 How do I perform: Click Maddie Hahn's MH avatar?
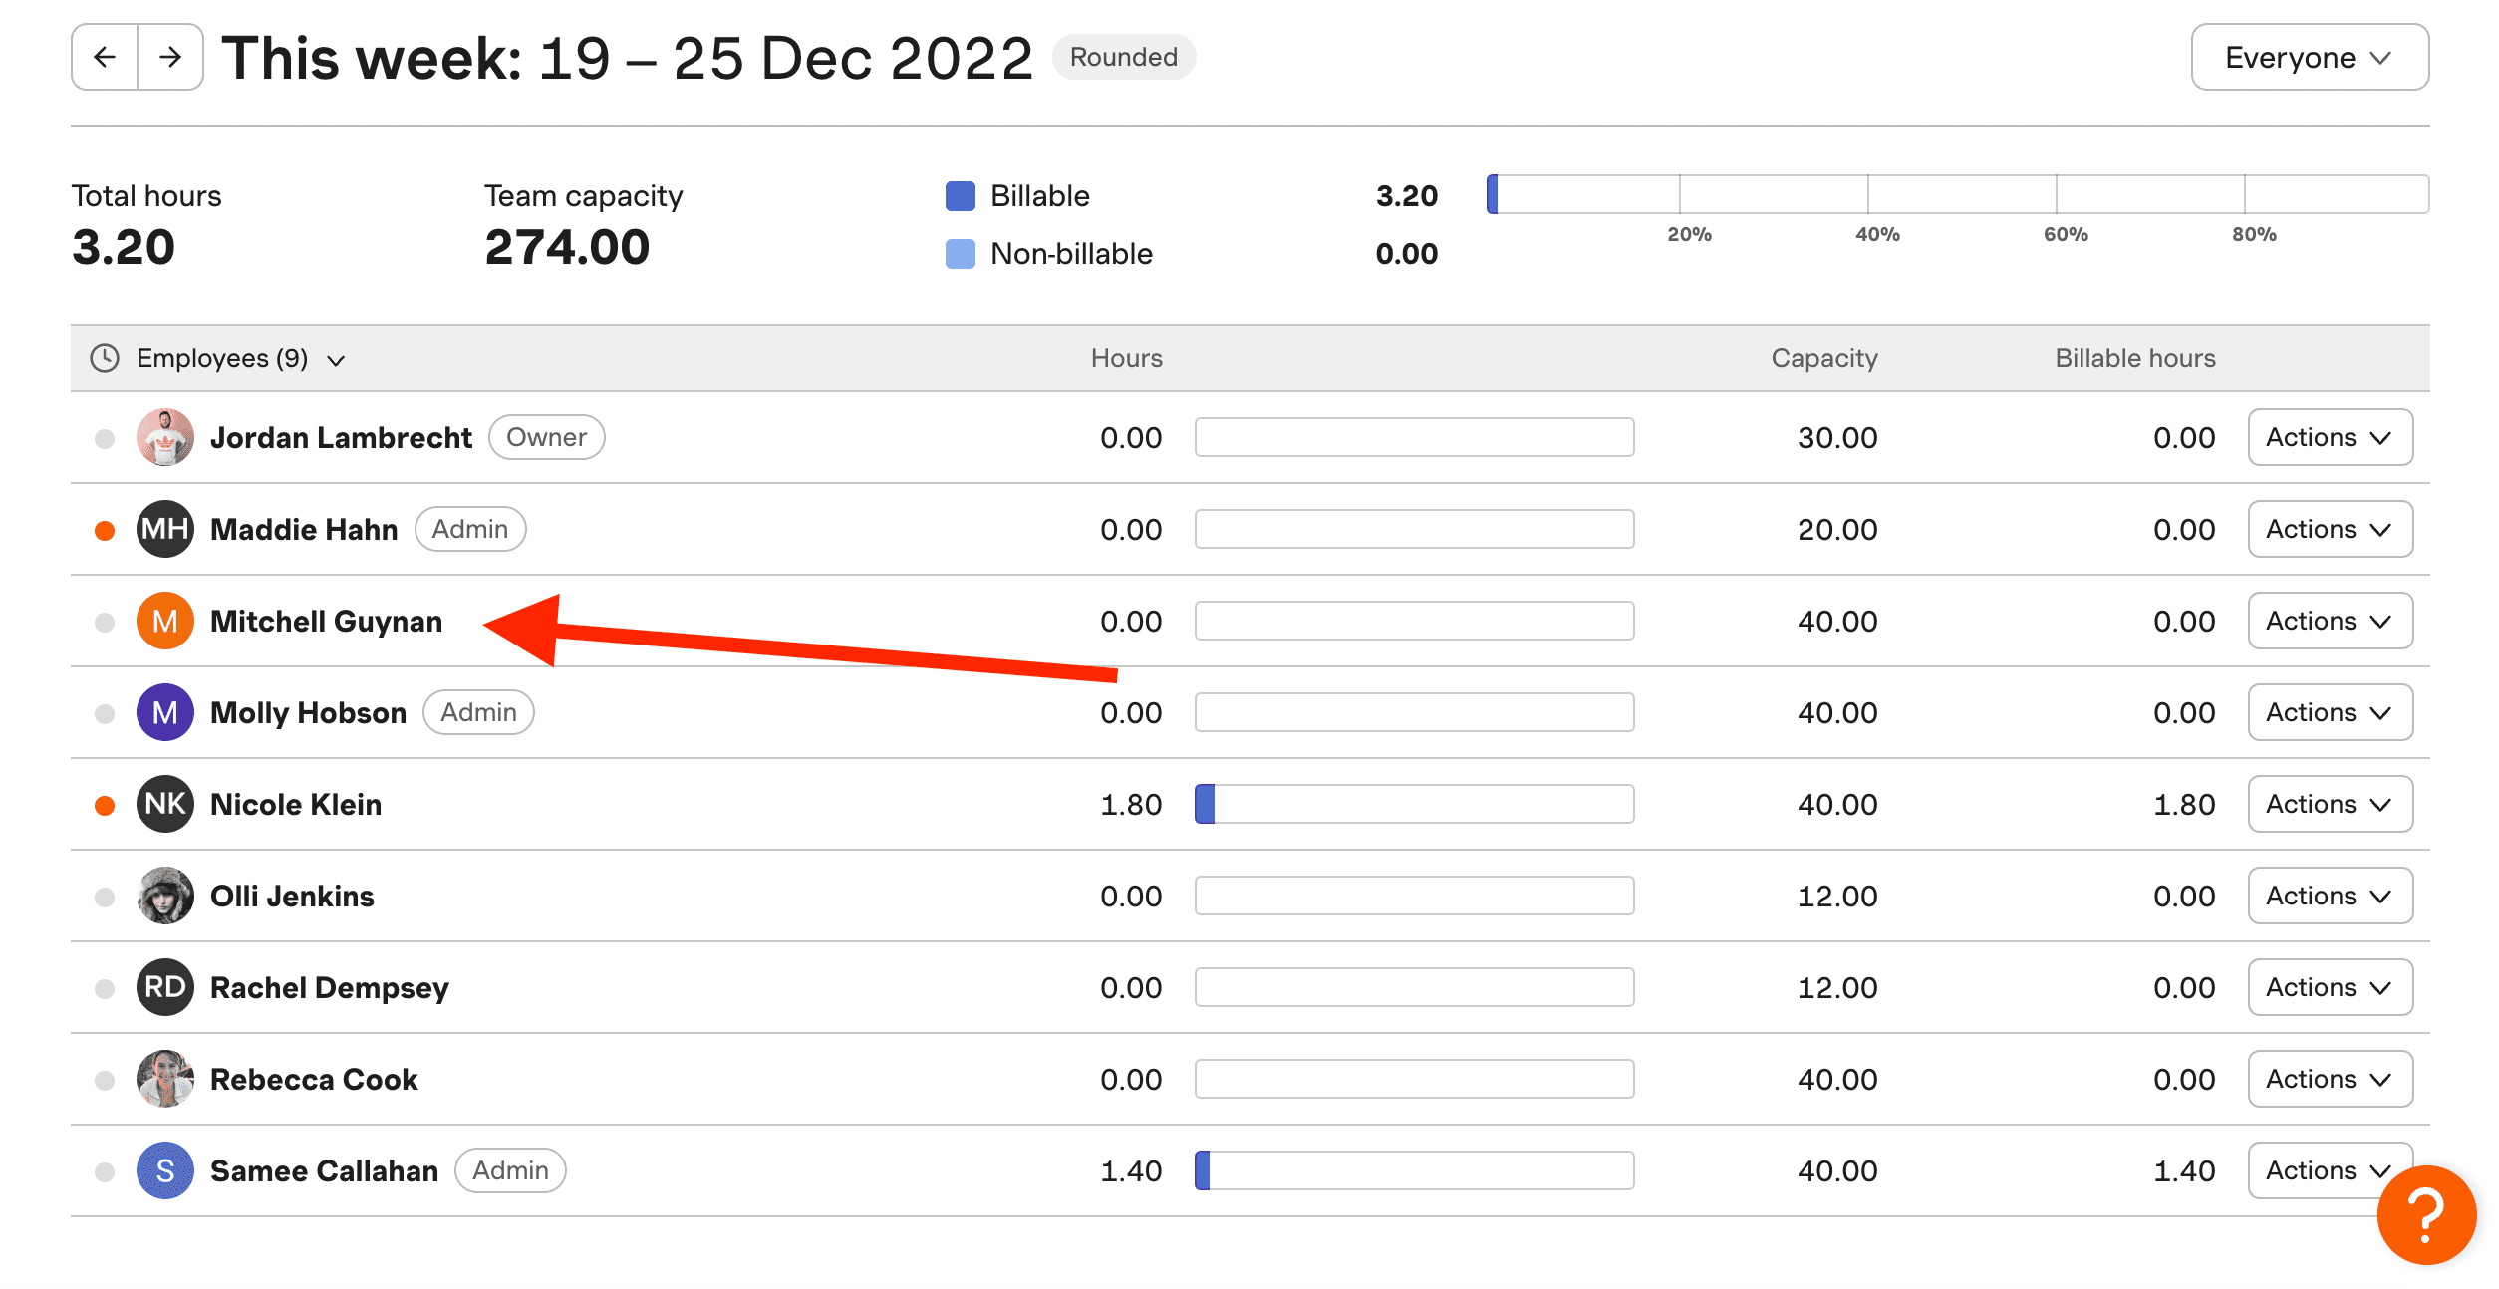tap(165, 529)
